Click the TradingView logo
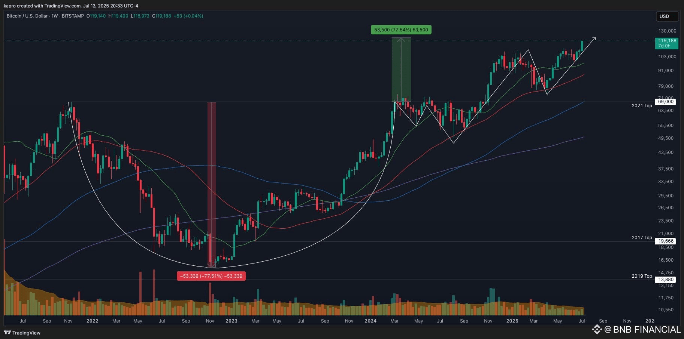The image size is (684, 339). 22,333
